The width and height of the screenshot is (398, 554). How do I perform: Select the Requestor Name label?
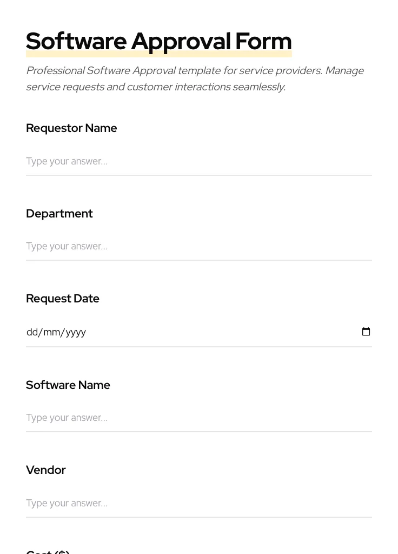coord(71,128)
